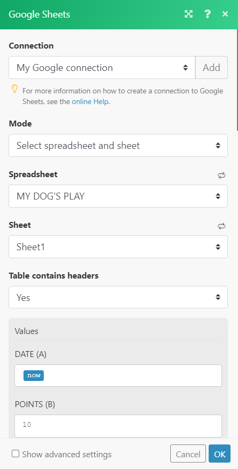The height and width of the screenshot is (469, 238).
Task: Click the vertical scrollbar on the right
Action: (237, 81)
